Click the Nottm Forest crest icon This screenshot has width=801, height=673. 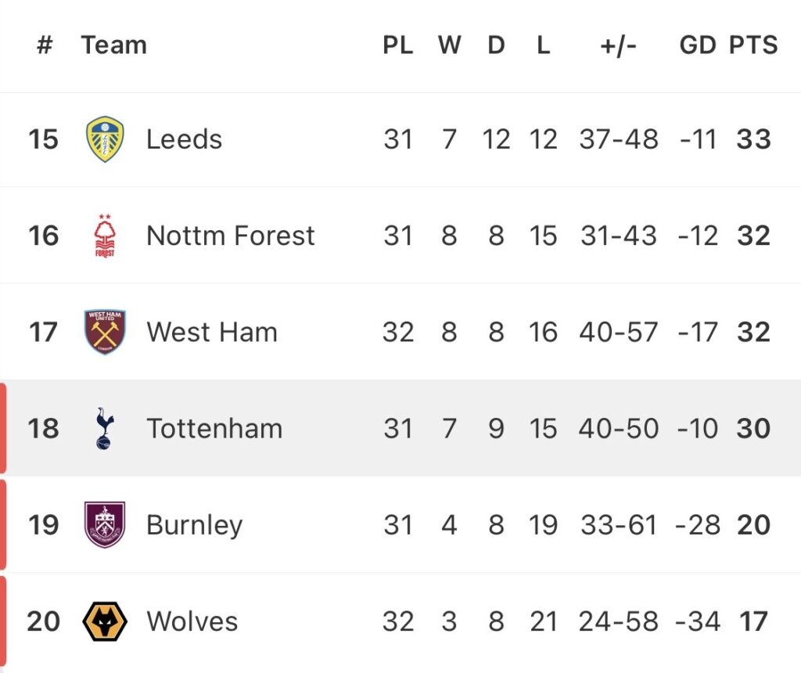tap(105, 236)
